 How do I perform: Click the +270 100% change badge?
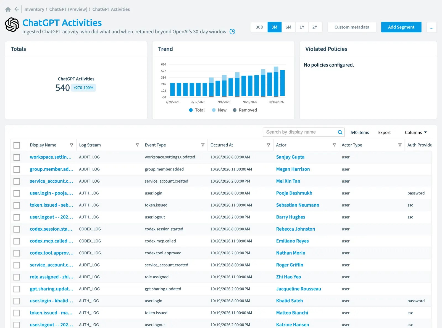click(83, 88)
